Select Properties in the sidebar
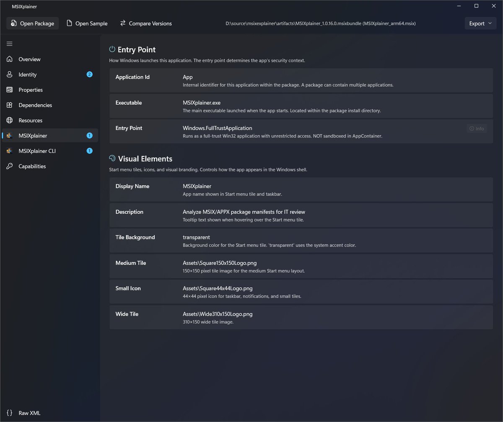This screenshot has height=422, width=503. click(x=50, y=90)
